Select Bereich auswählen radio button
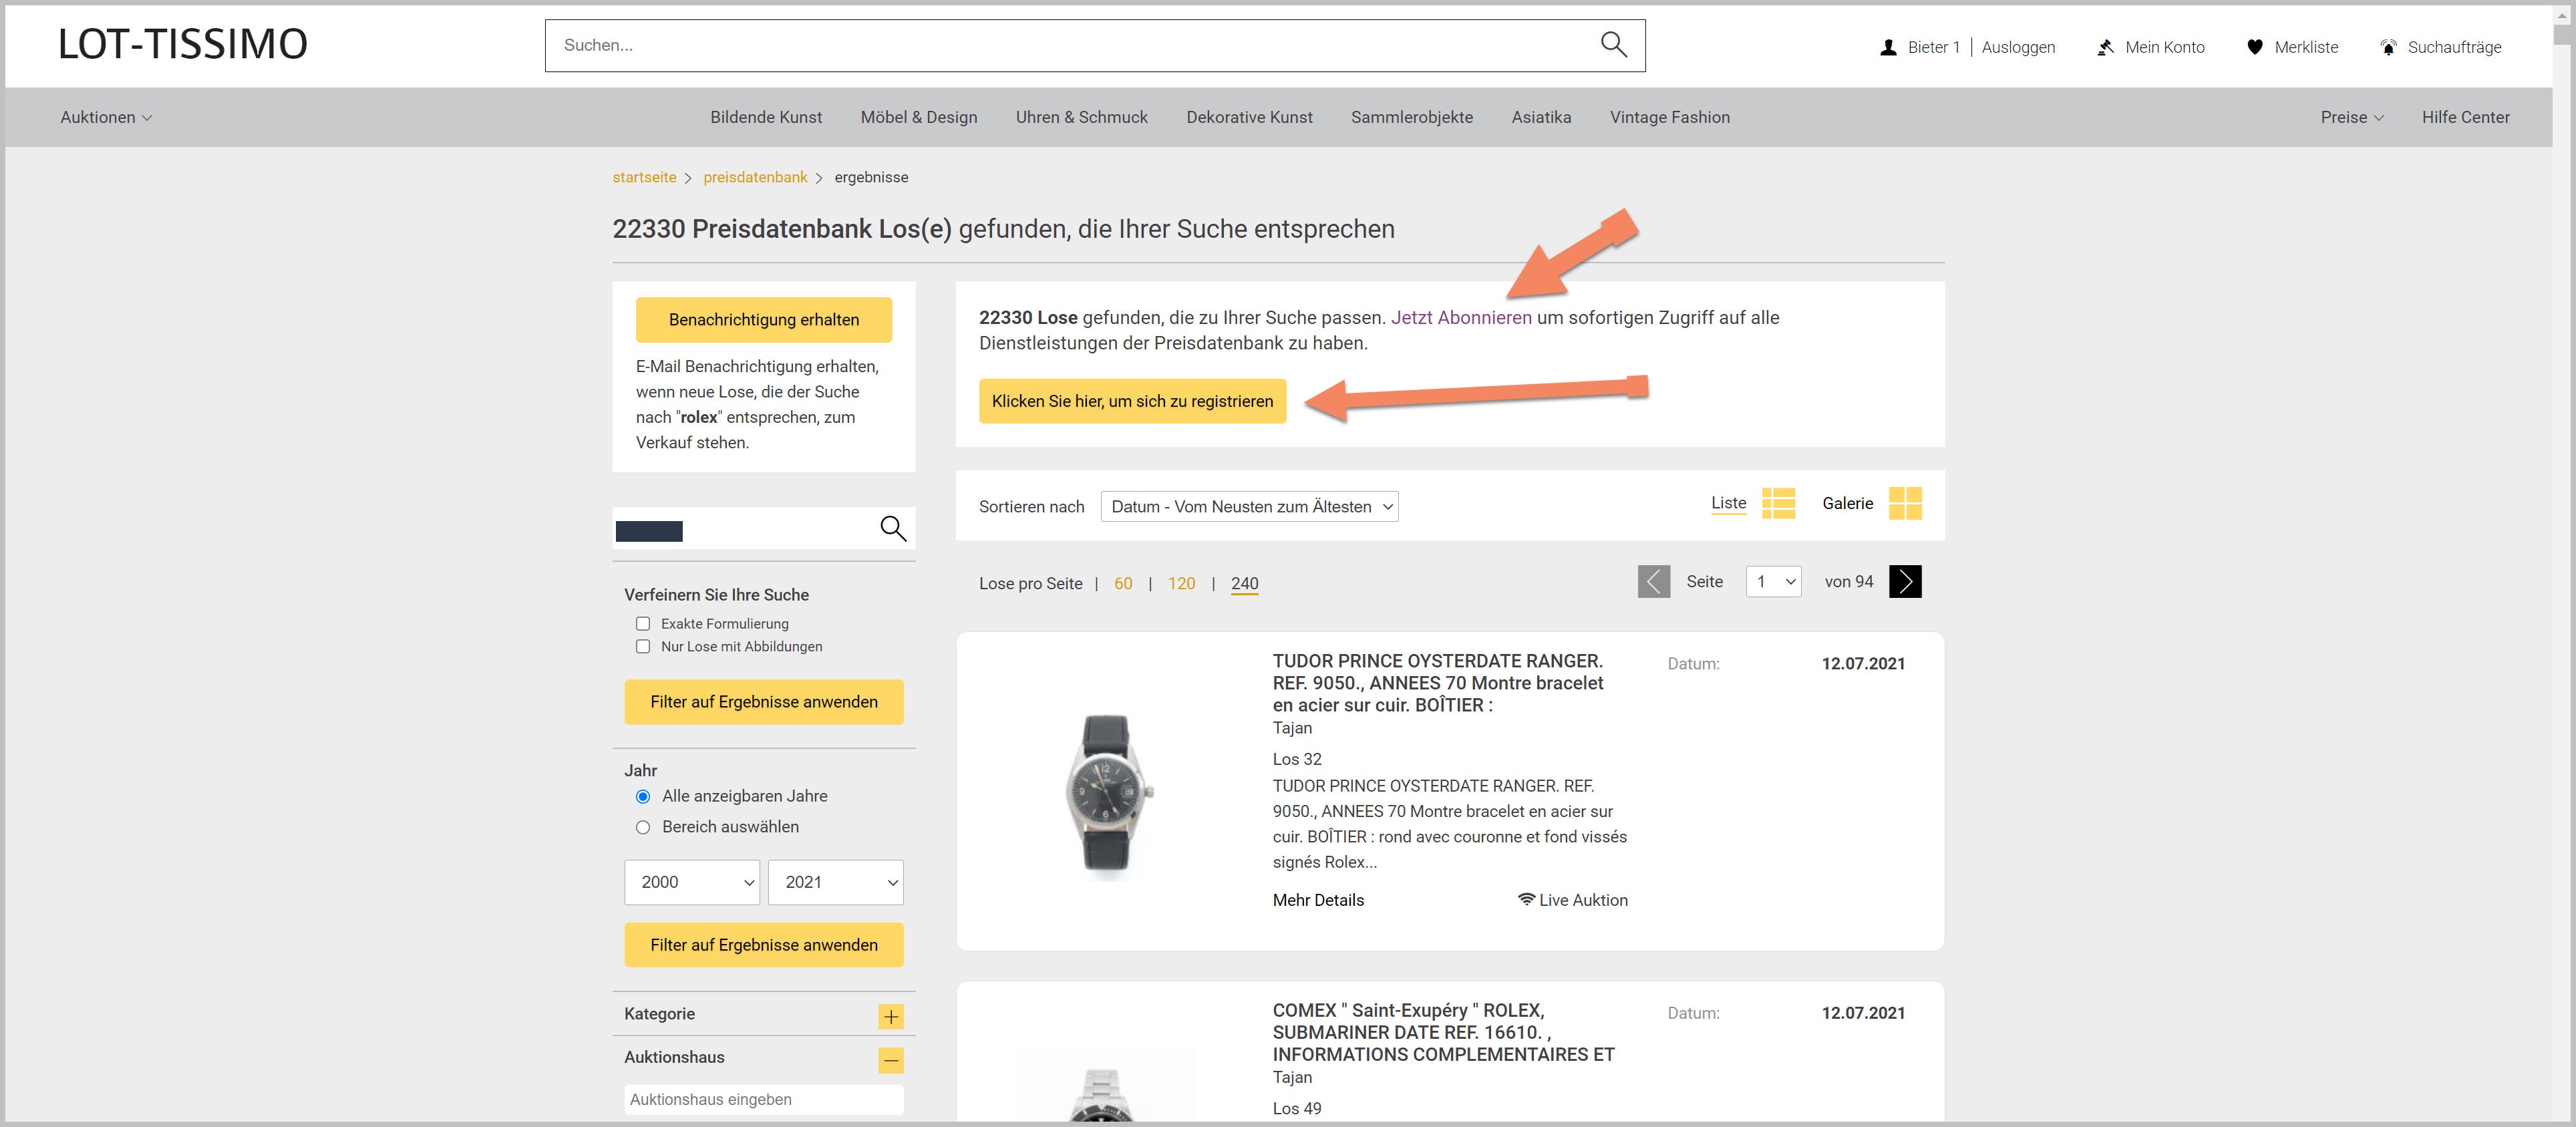Image resolution: width=2576 pixels, height=1127 pixels. click(x=643, y=828)
